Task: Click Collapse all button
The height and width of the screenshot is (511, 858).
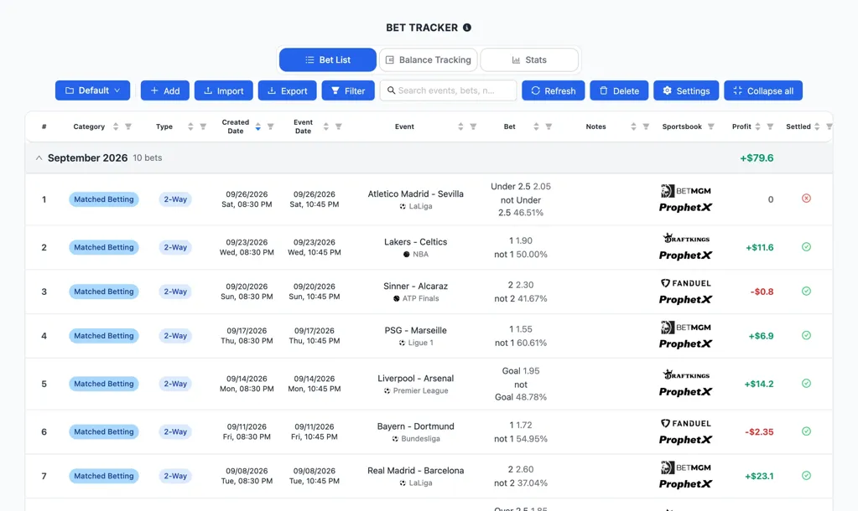Action: click(x=763, y=90)
